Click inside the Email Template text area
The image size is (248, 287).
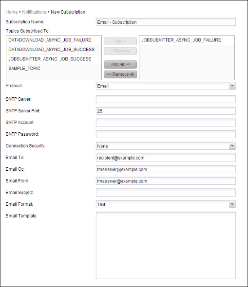[166, 246]
